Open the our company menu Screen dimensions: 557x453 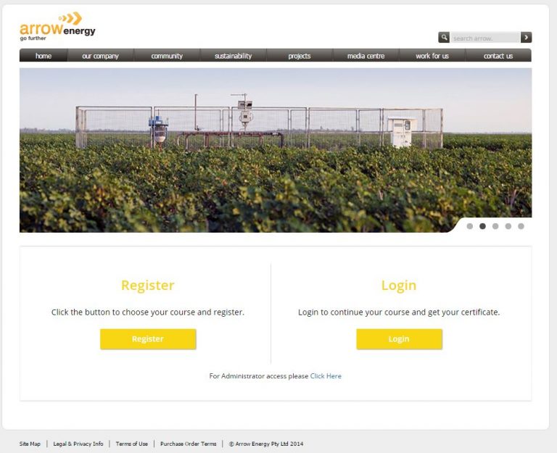[101, 56]
